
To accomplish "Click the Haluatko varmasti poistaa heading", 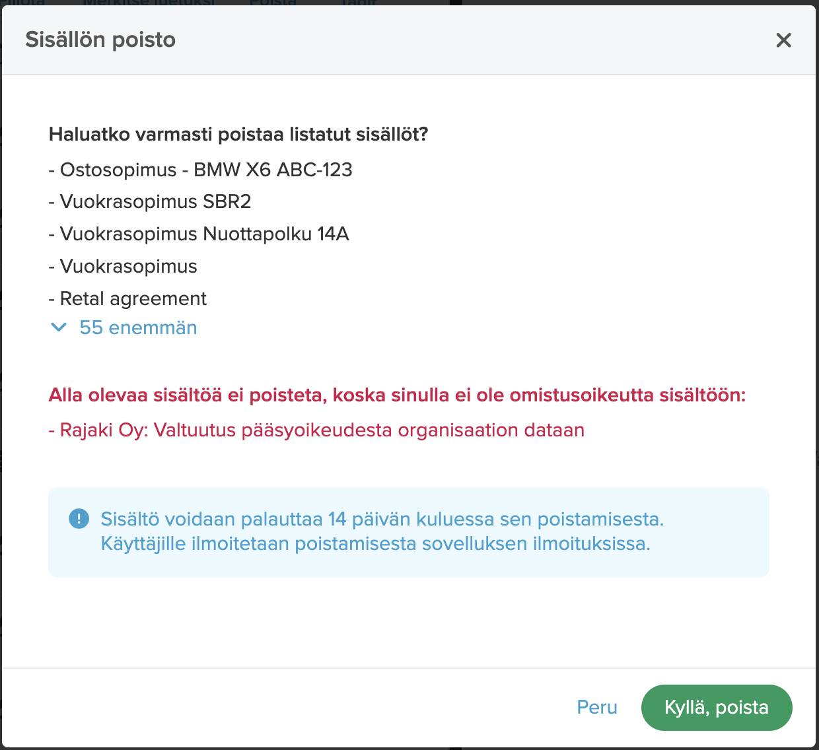I will pos(238,134).
